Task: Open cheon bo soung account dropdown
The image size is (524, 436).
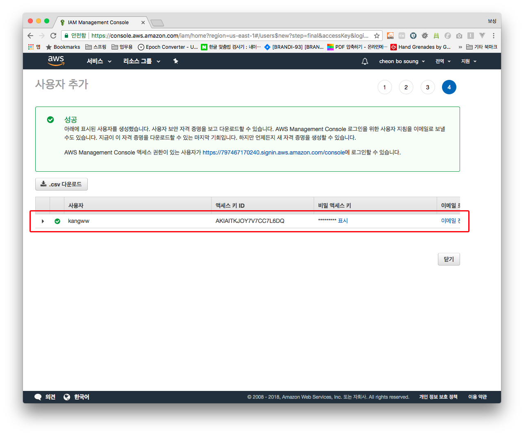Action: pos(401,61)
